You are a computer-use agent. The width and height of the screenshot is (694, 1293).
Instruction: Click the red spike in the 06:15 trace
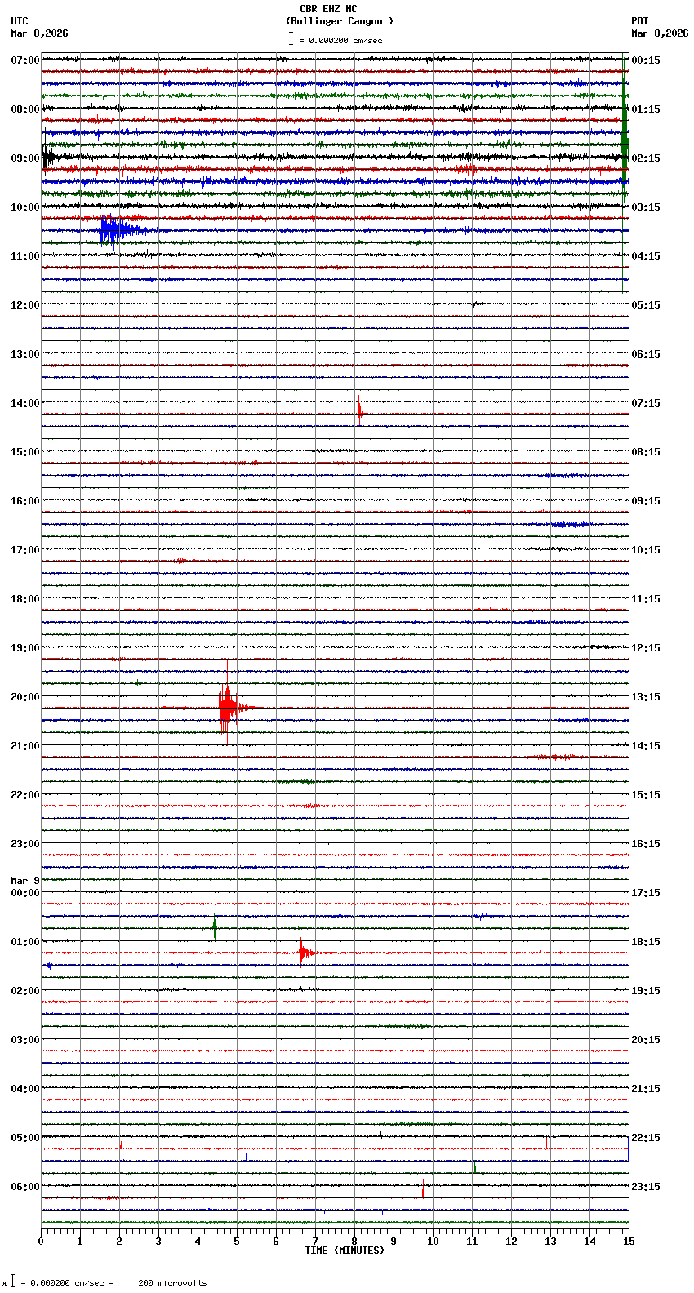pyautogui.click(x=423, y=1189)
